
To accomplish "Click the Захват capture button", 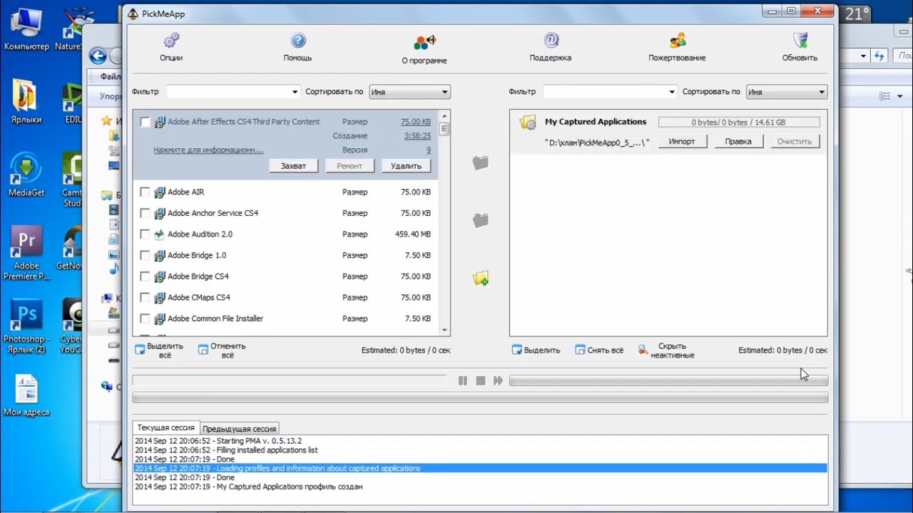I will coord(293,165).
